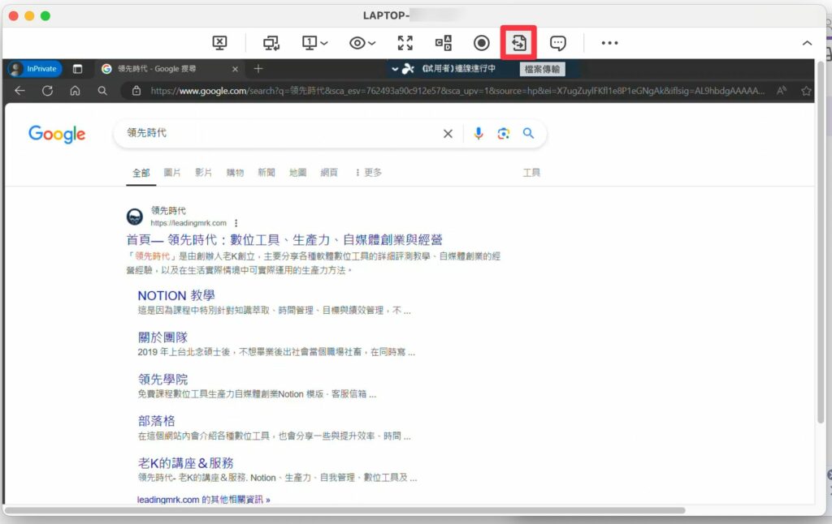Start session recording with the record icon
The width and height of the screenshot is (832, 524).
coord(481,43)
